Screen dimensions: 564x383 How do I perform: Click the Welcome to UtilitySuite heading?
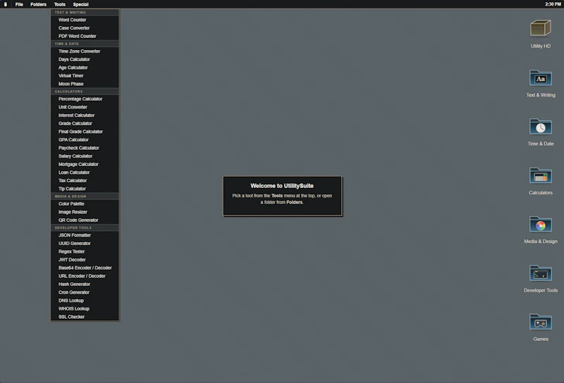click(282, 186)
